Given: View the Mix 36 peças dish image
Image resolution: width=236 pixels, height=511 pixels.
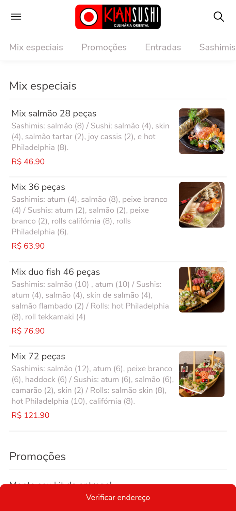Looking at the screenshot, I should tap(202, 204).
